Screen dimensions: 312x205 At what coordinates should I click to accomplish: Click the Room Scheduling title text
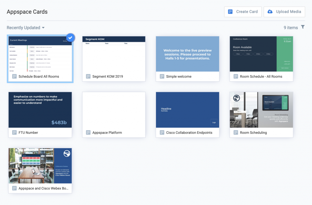pos(253,133)
